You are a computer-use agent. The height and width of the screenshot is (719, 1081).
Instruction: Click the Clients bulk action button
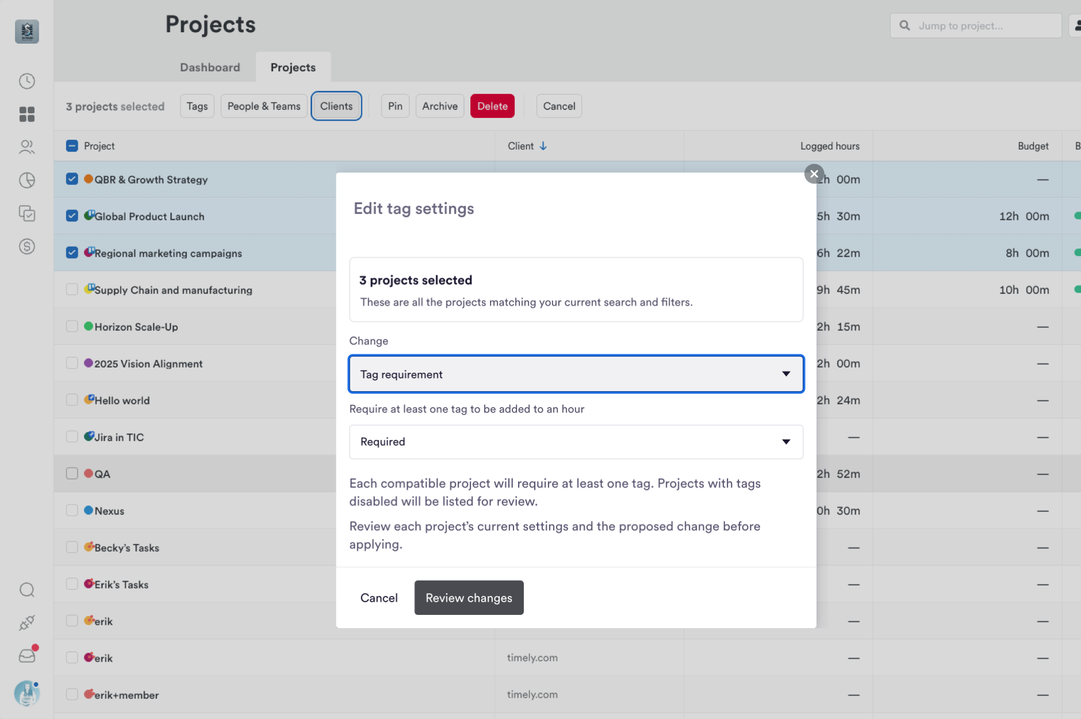(x=336, y=106)
